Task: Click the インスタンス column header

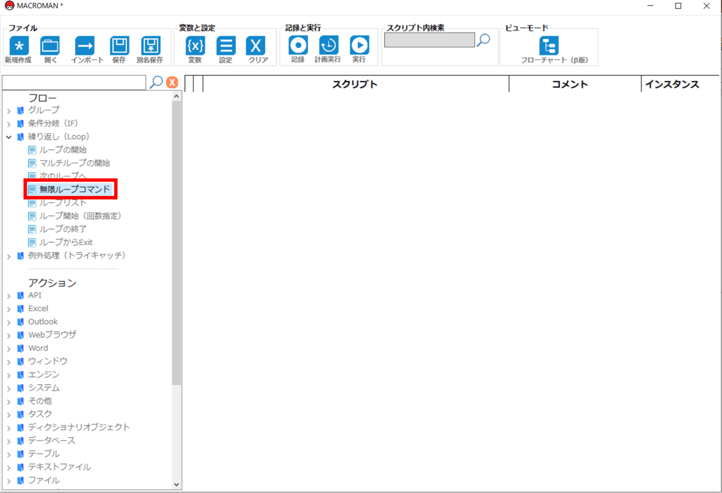Action: pyautogui.click(x=672, y=84)
